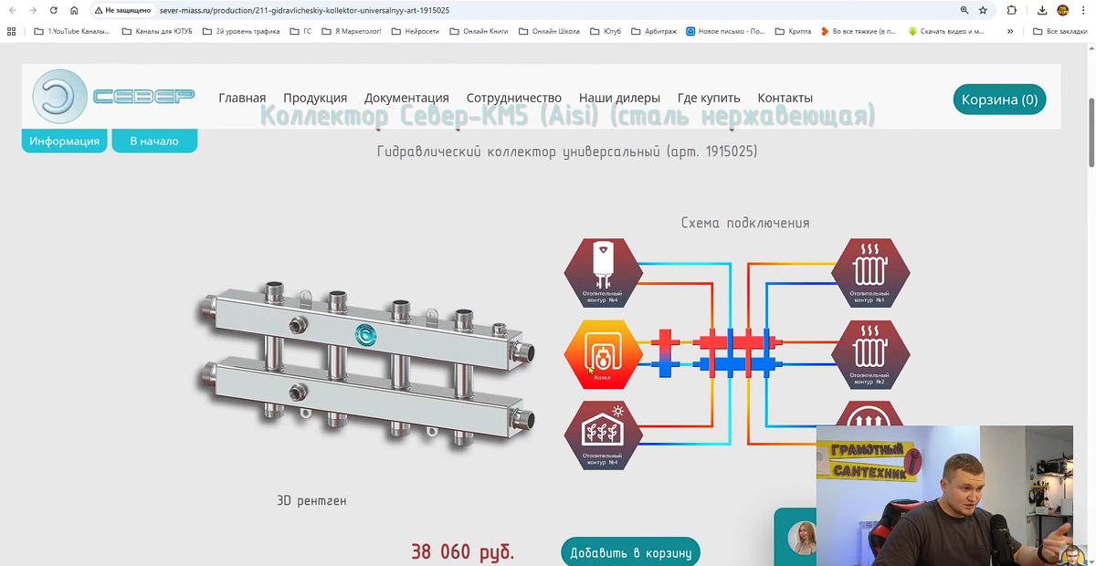This screenshot has width=1096, height=566.
Task: Open the browser profile avatar
Action: [x=1062, y=10]
